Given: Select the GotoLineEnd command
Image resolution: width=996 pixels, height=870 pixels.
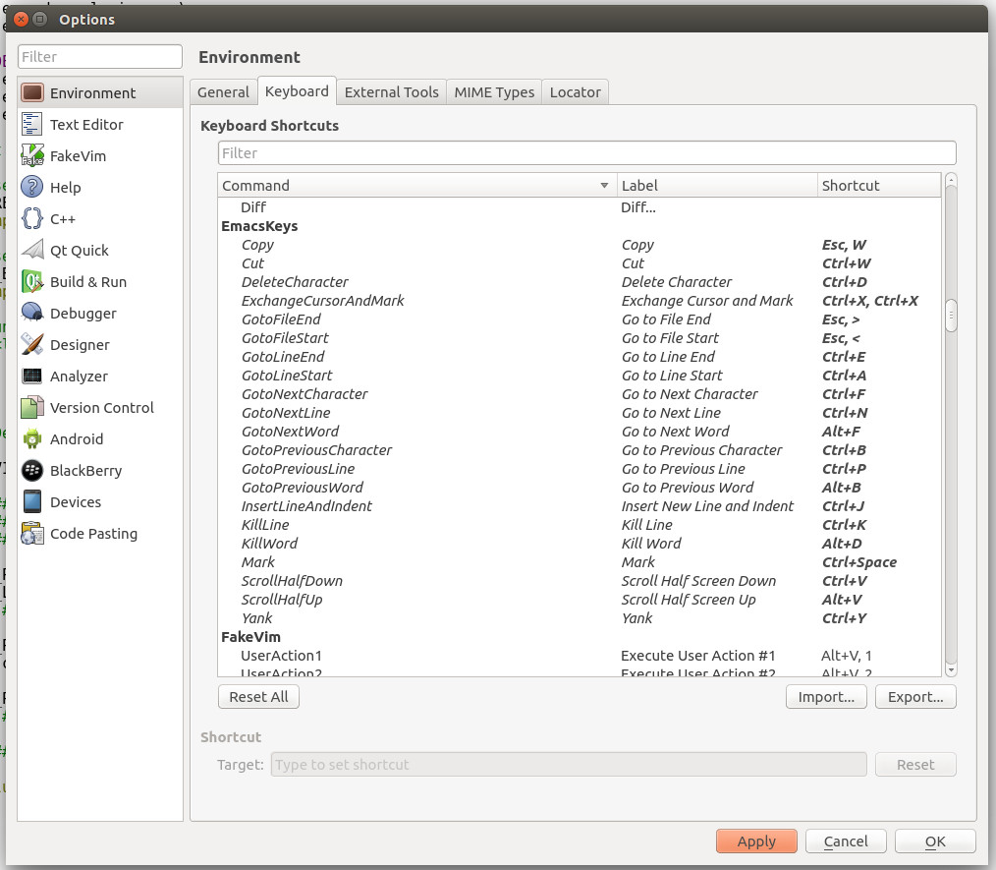Looking at the screenshot, I should [580, 357].
